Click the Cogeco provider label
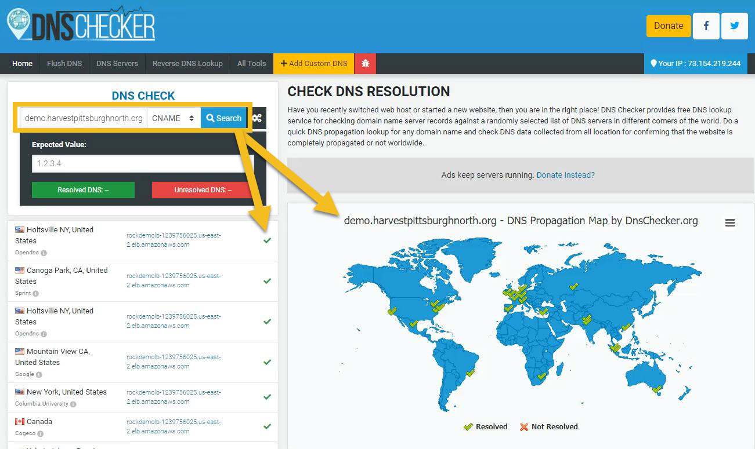Screen dimensions: 755x449 coord(27,433)
